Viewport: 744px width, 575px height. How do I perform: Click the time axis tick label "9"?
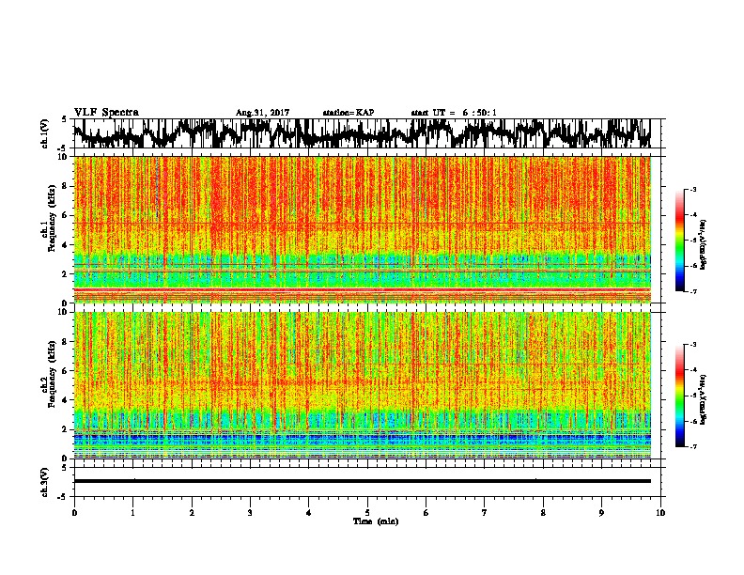click(x=601, y=513)
